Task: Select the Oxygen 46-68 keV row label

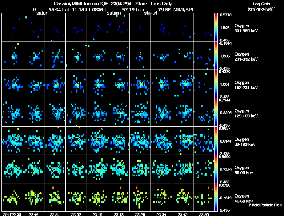Action: [x=244, y=199]
